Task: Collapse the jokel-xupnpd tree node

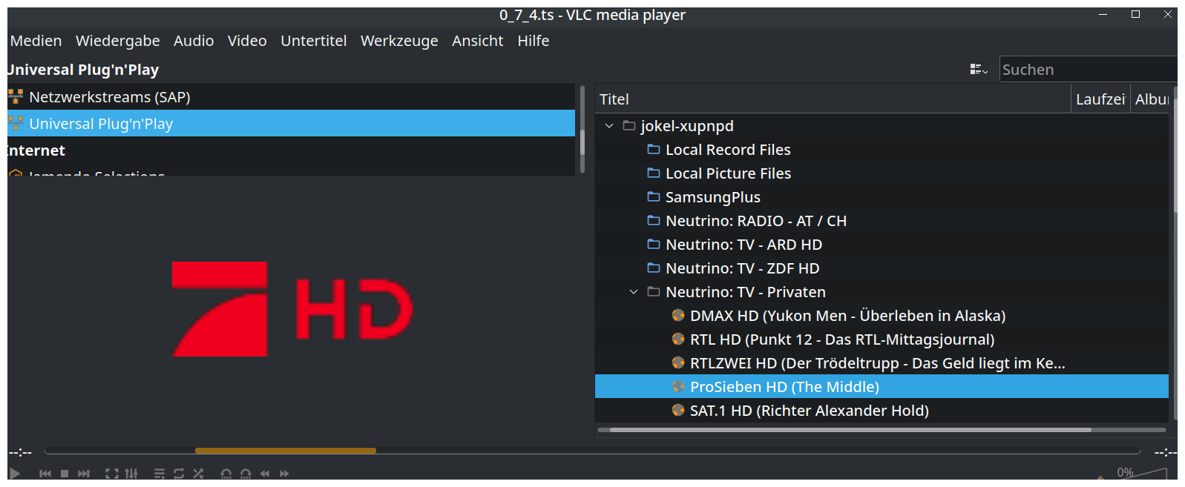Action: tap(609, 126)
